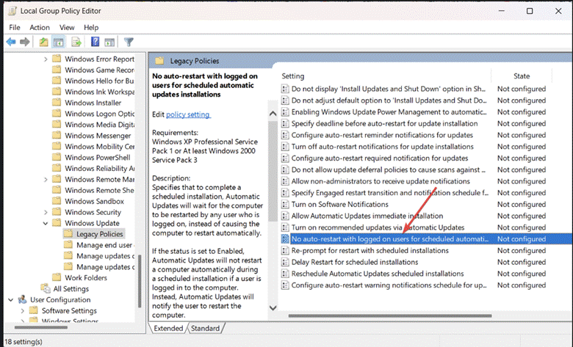The height and width of the screenshot is (347, 573).
Task: Sort by the State column header
Action: pos(522,76)
